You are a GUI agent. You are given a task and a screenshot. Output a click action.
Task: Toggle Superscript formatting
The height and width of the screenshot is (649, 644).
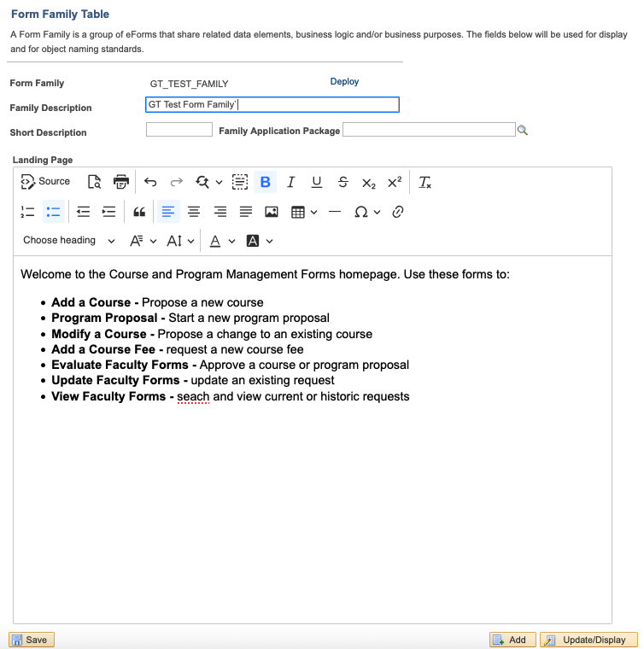395,182
